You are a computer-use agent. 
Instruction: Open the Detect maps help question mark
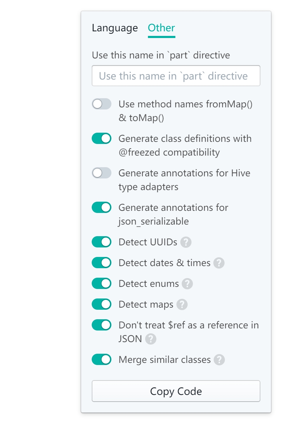[x=182, y=304]
